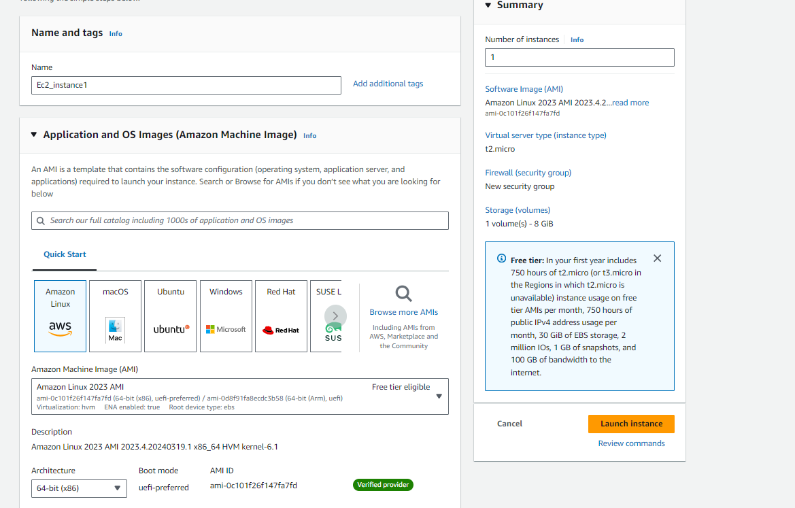Click the Name field containing Ec2_instance1

coord(186,85)
